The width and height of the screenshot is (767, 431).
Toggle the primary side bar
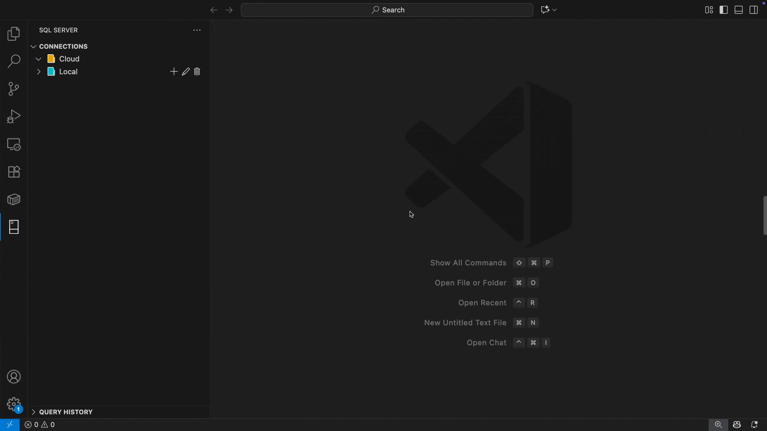[x=724, y=10]
